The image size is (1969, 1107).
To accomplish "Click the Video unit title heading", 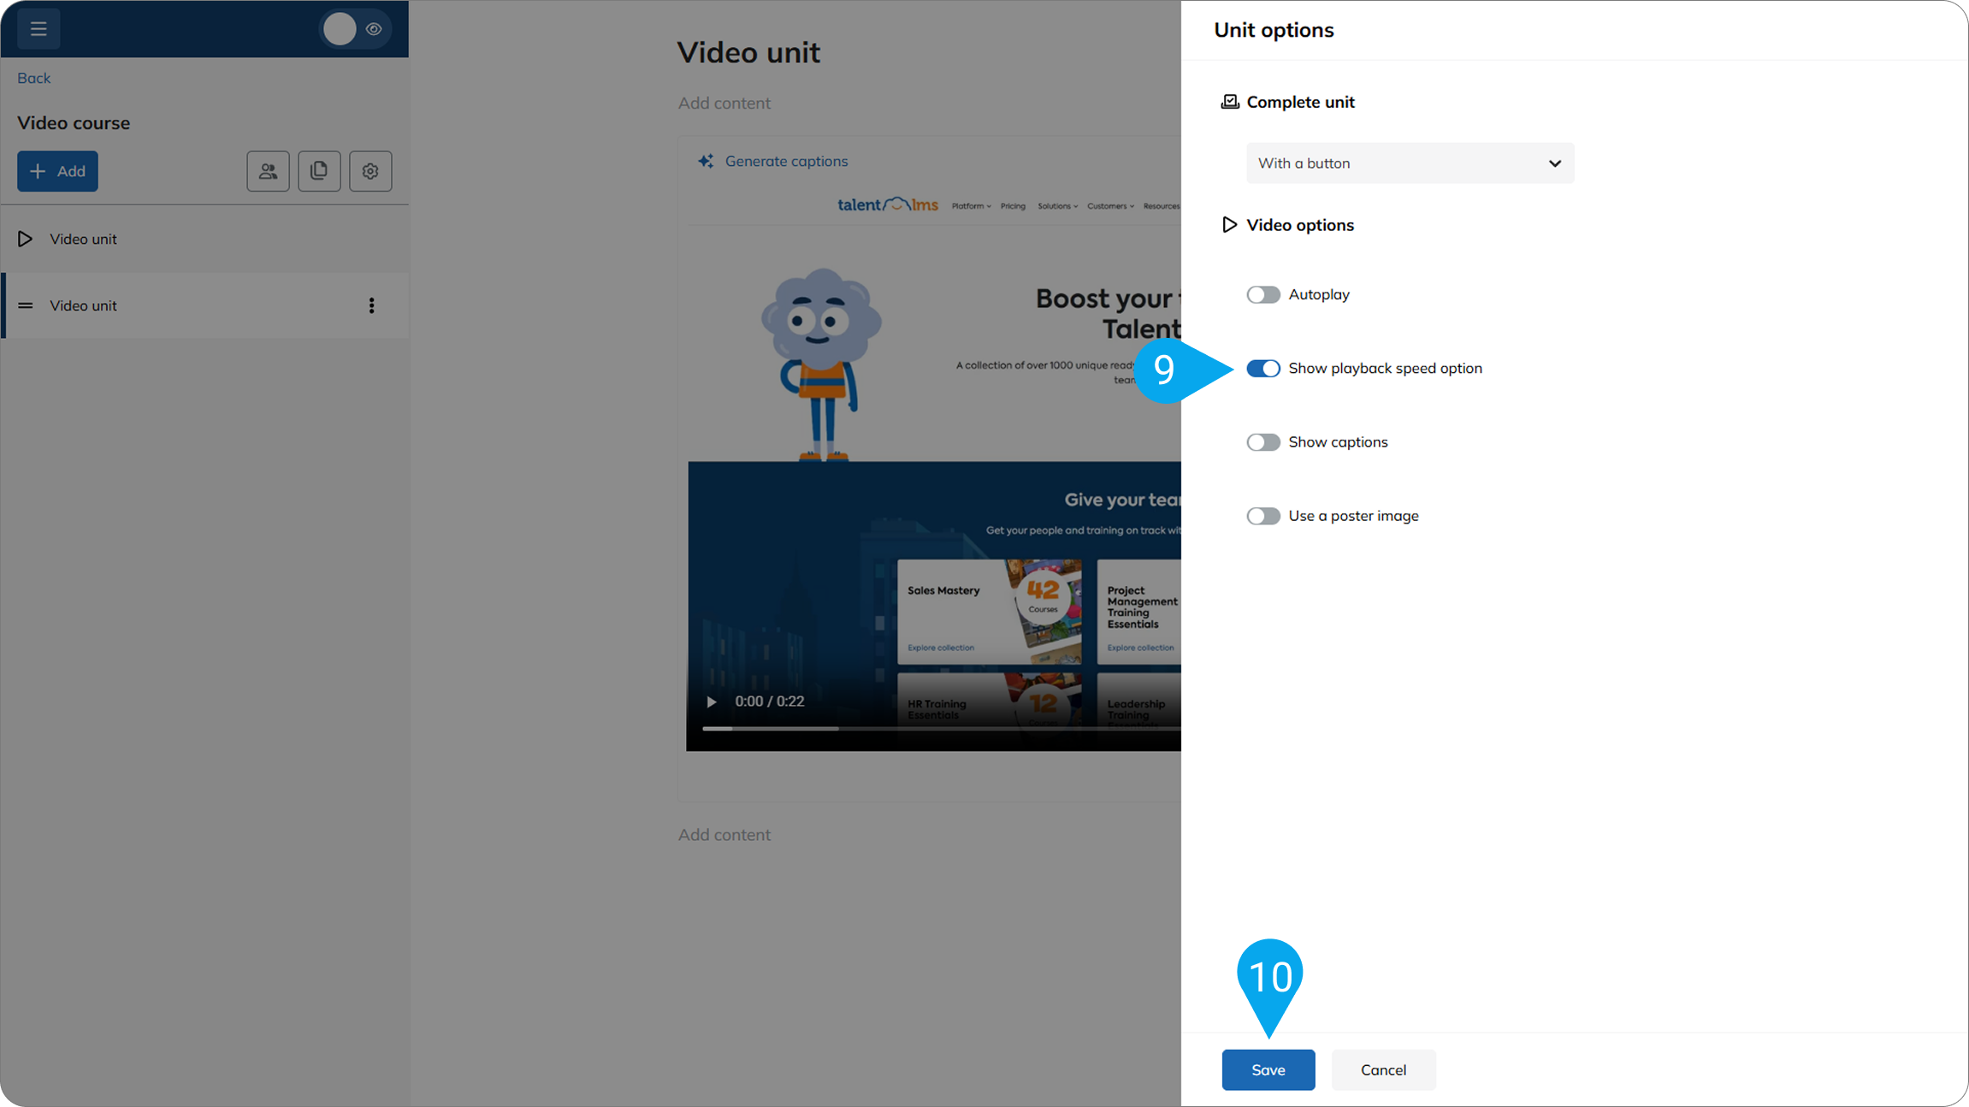I will coord(748,52).
